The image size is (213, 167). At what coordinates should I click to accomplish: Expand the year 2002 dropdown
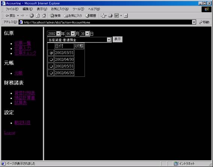58,33
